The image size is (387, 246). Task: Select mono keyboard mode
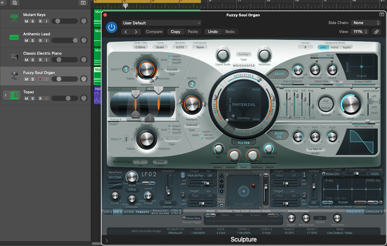[335, 47]
